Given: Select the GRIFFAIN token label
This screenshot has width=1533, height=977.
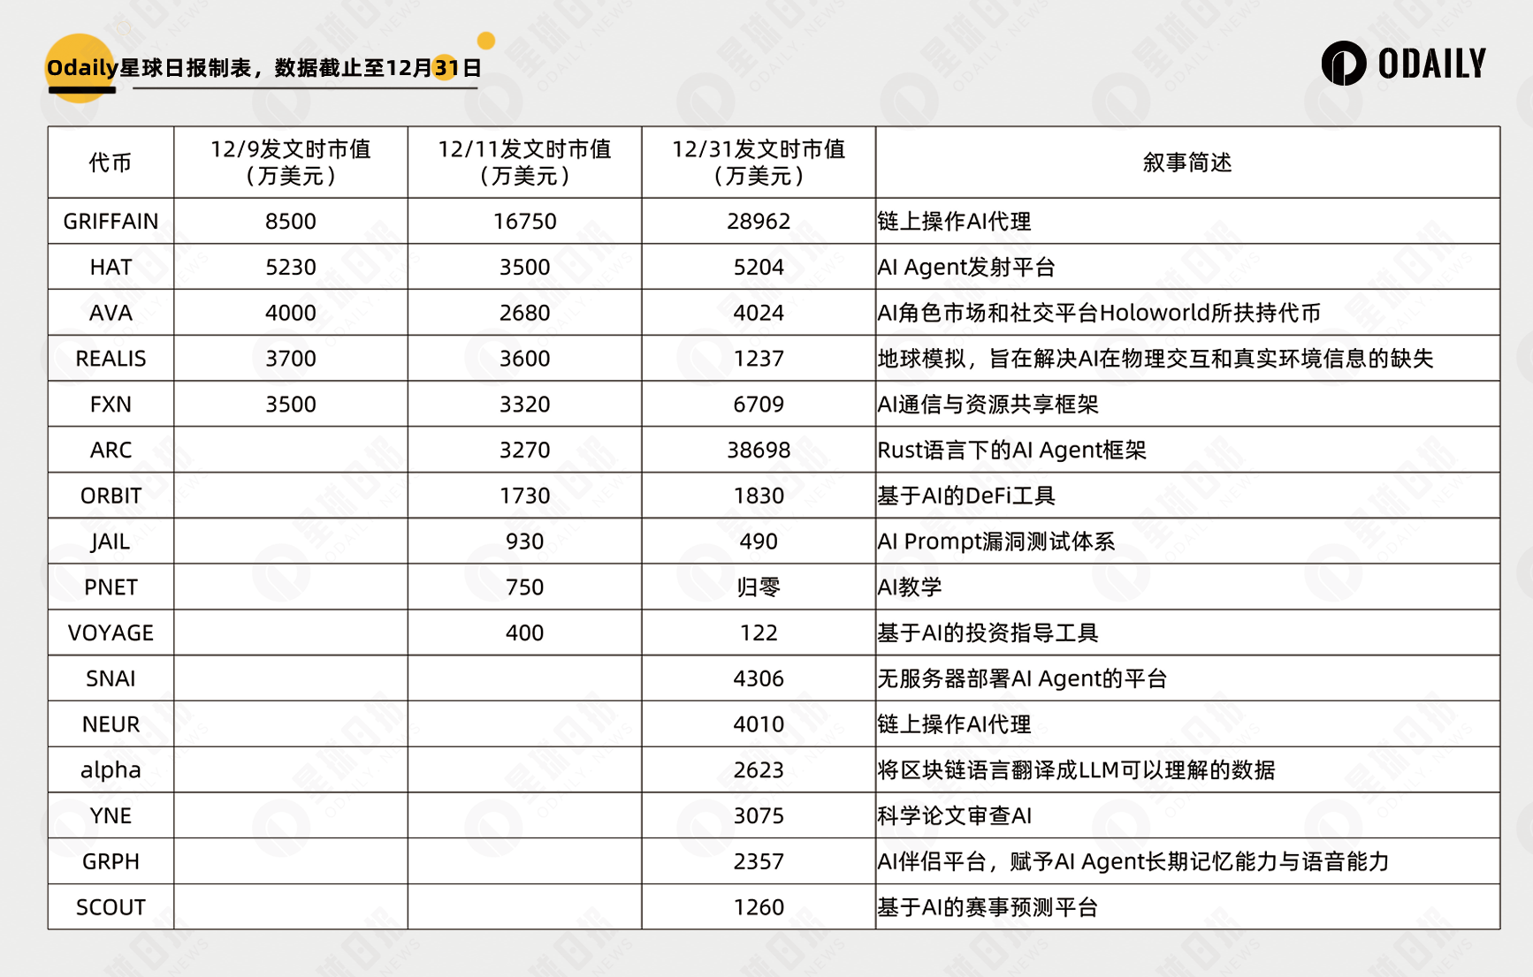Looking at the screenshot, I should (x=110, y=221).
